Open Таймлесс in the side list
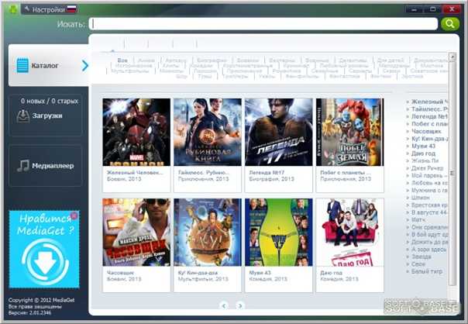Image resolution: width=468 pixels, height=324 pixels. pyautogui.click(x=429, y=109)
